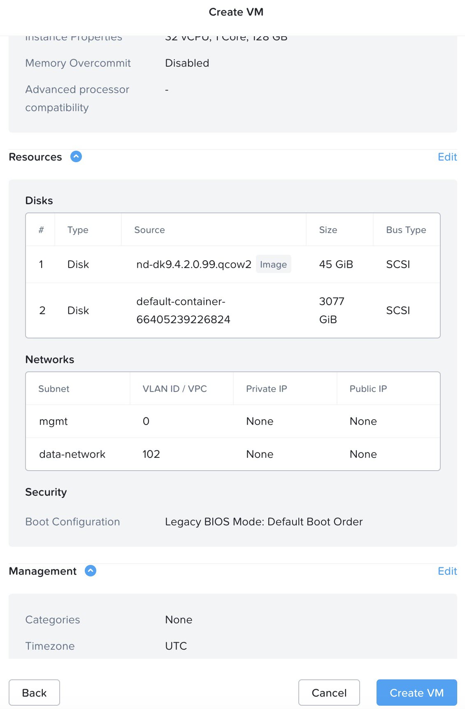
Task: Go back with the Back button
Action: [x=34, y=693]
